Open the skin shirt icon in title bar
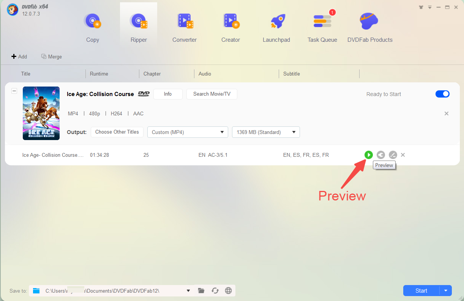The image size is (464, 301). click(x=421, y=7)
